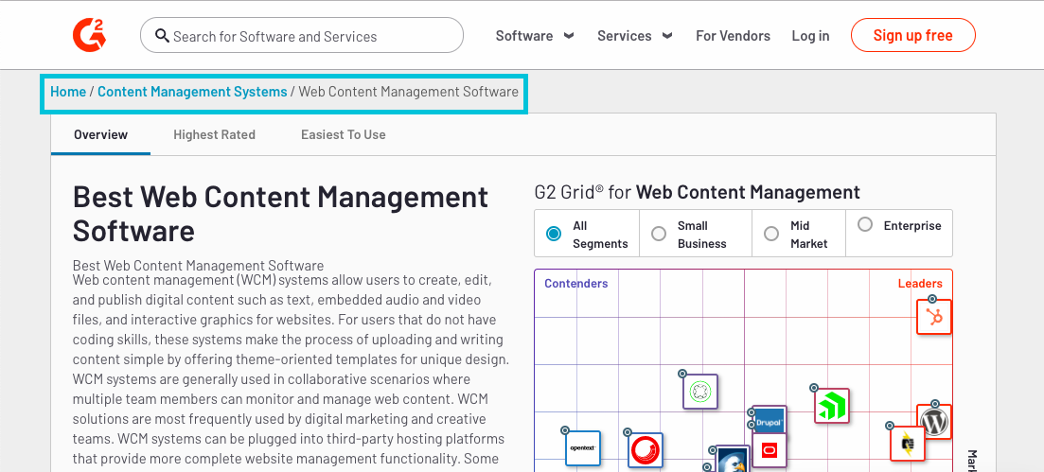This screenshot has width=1044, height=472.
Task: Select the green circular logo tile
Action: (699, 392)
